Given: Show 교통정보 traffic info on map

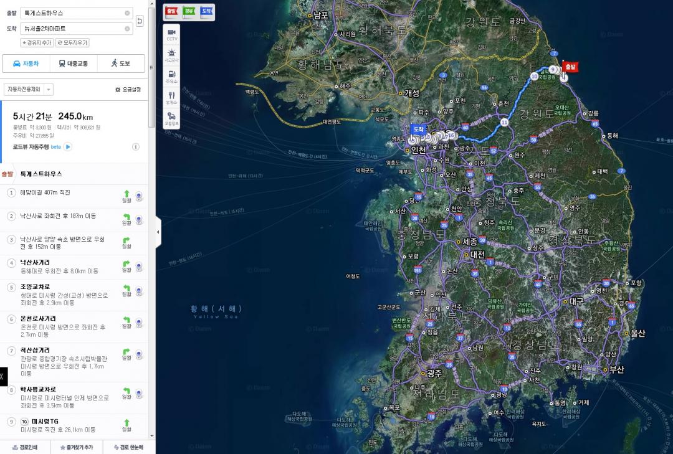Looking at the screenshot, I should 171,118.
